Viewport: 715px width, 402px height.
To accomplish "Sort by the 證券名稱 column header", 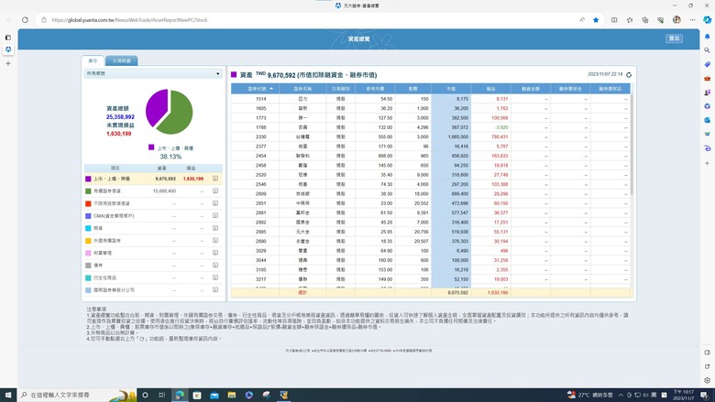I will pos(302,88).
